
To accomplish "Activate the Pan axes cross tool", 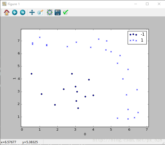I will tap(32, 12).
